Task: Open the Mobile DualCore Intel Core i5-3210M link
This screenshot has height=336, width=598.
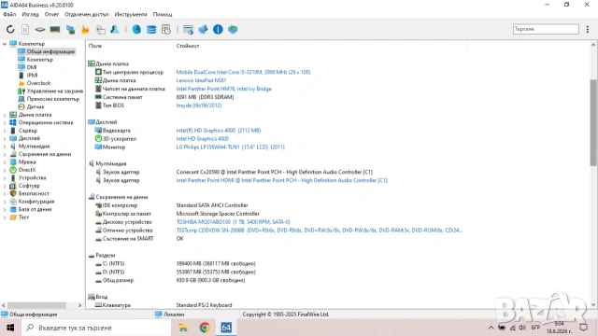Action: tap(243, 72)
